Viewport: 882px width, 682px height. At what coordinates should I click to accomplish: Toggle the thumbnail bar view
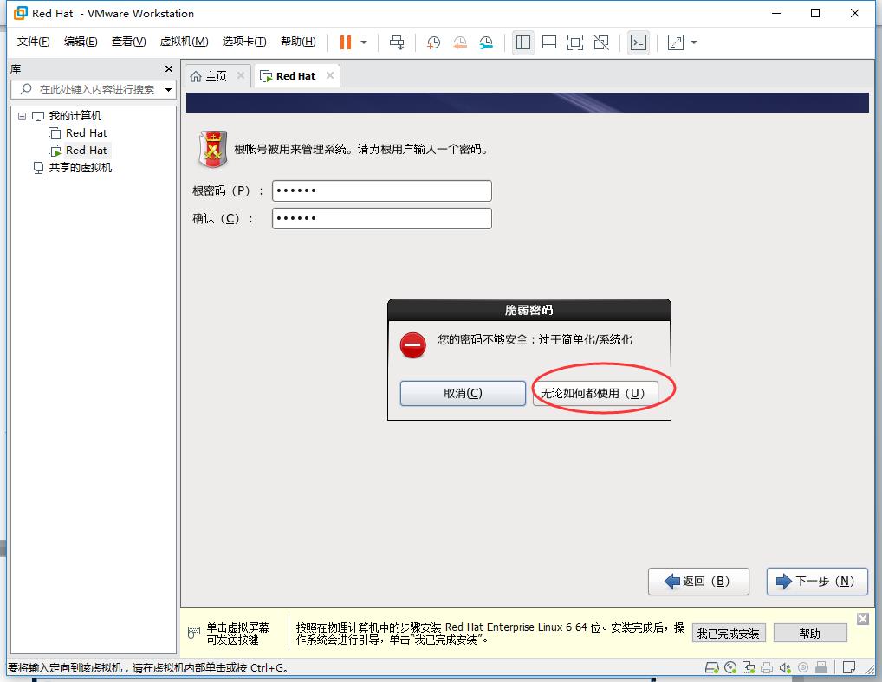549,42
